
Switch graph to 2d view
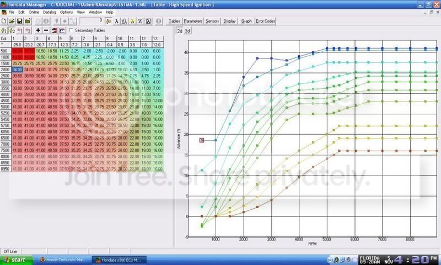tap(179, 31)
